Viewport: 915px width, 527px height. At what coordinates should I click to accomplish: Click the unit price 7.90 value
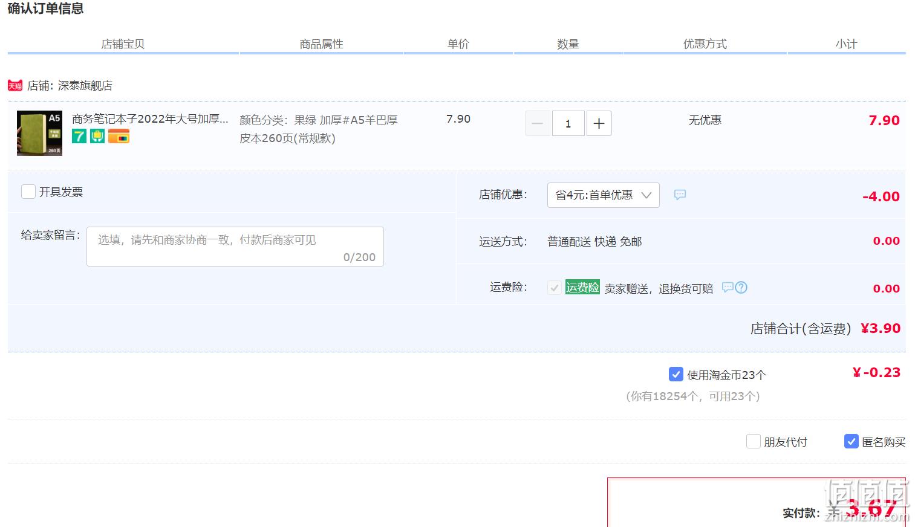[x=458, y=119]
